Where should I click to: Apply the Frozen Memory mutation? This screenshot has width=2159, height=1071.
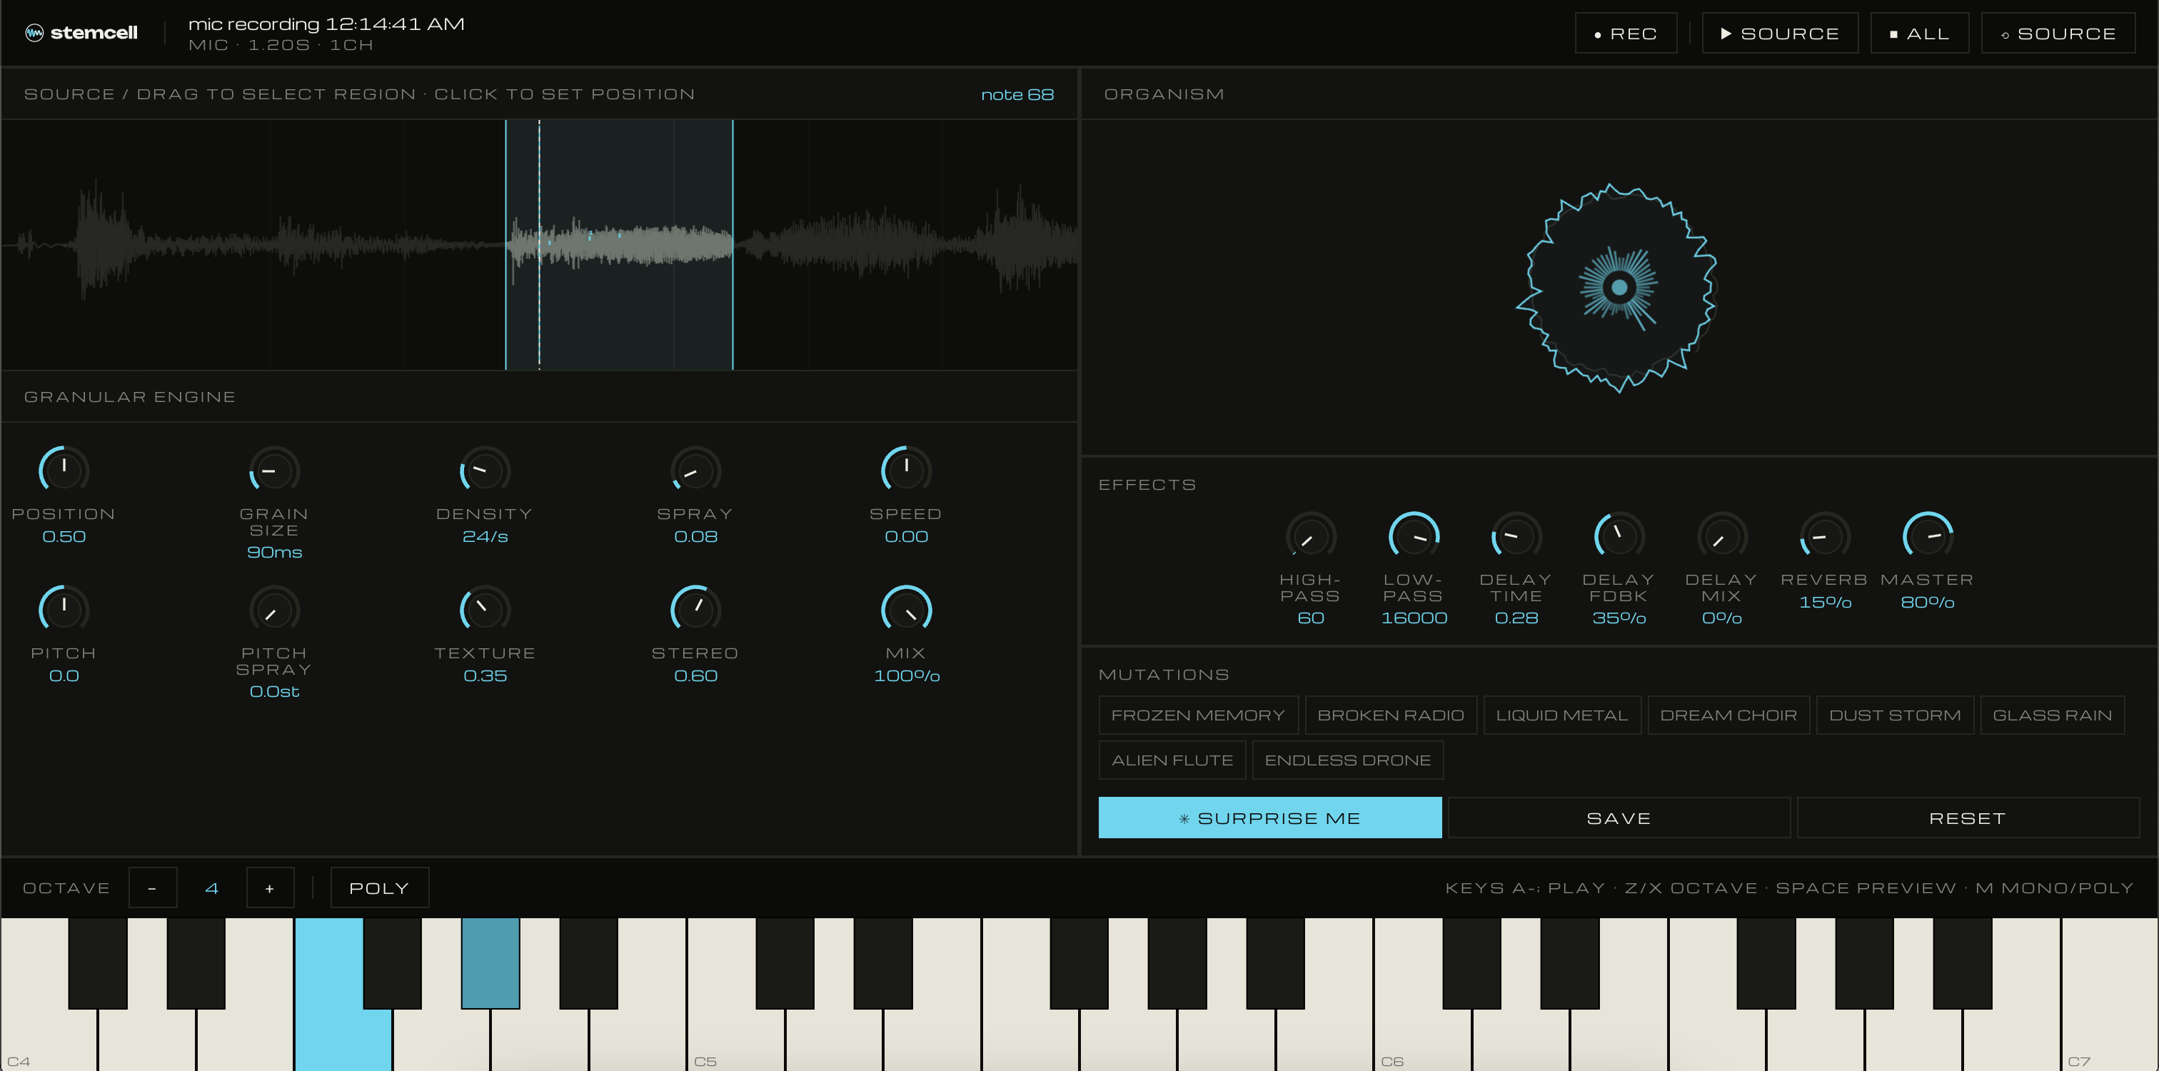tap(1199, 715)
